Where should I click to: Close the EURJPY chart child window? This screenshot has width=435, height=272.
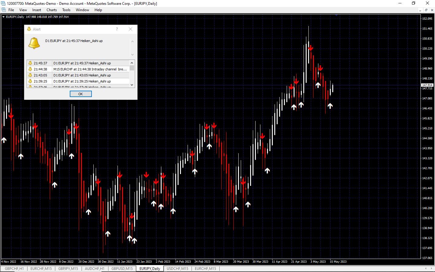[x=432, y=10]
